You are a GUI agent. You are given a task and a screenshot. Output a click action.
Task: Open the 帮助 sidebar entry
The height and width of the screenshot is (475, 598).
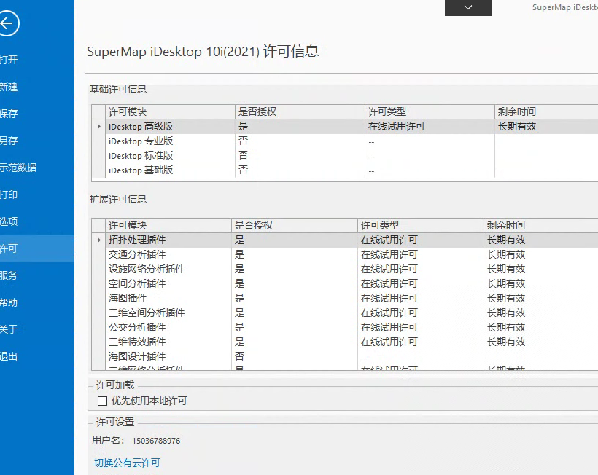[x=37, y=302]
